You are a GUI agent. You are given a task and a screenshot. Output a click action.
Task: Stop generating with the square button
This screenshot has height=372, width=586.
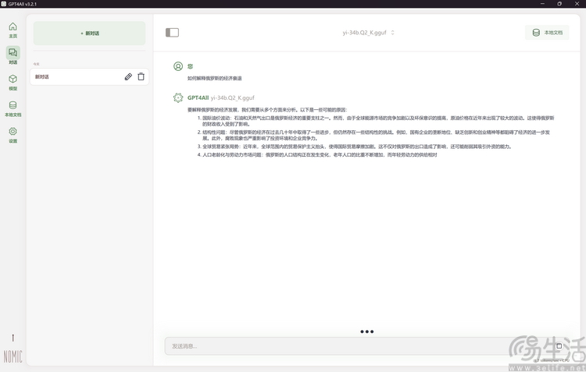click(559, 346)
